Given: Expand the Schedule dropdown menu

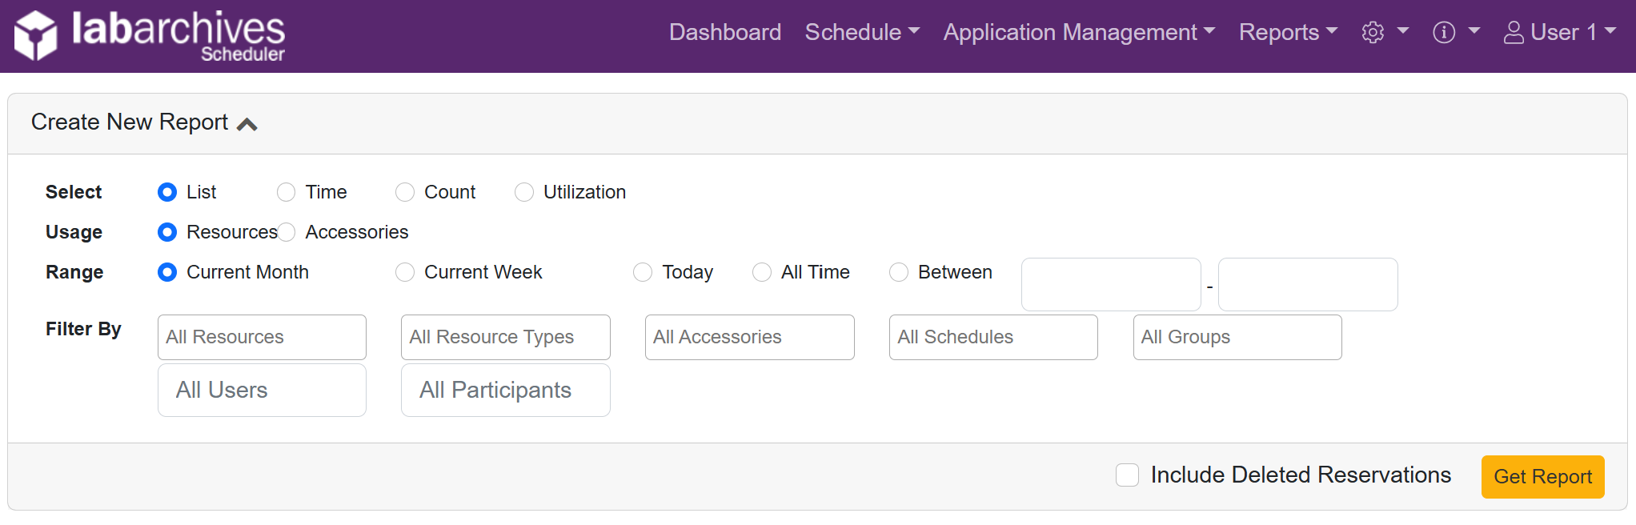Looking at the screenshot, I should pyautogui.click(x=861, y=32).
